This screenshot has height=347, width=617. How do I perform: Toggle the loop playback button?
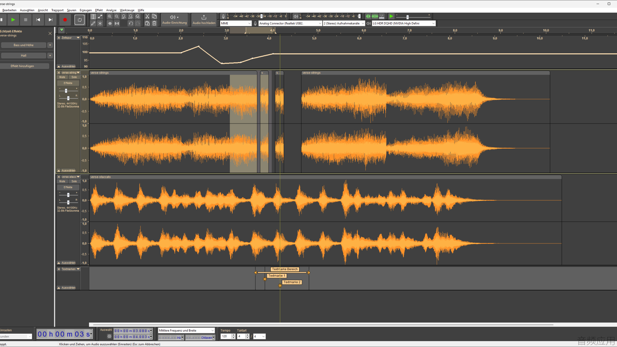coord(80,20)
